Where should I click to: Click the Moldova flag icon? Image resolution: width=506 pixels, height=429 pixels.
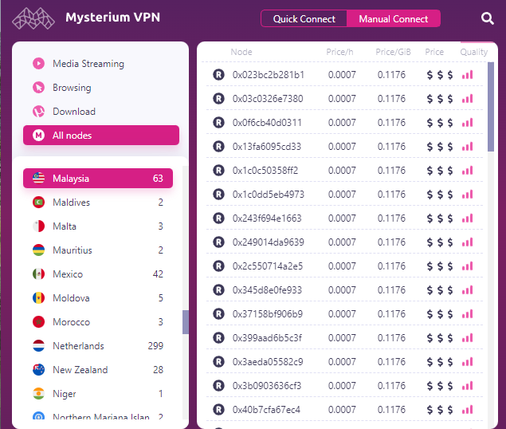[39, 298]
